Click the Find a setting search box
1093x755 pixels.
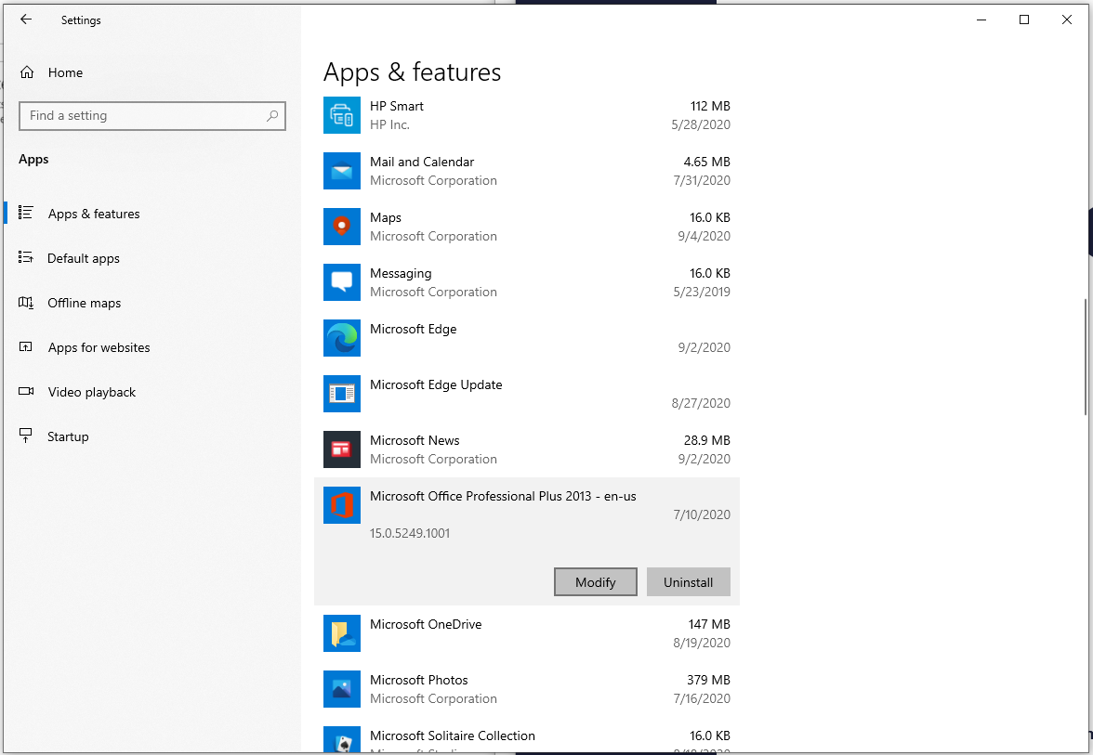[152, 115]
